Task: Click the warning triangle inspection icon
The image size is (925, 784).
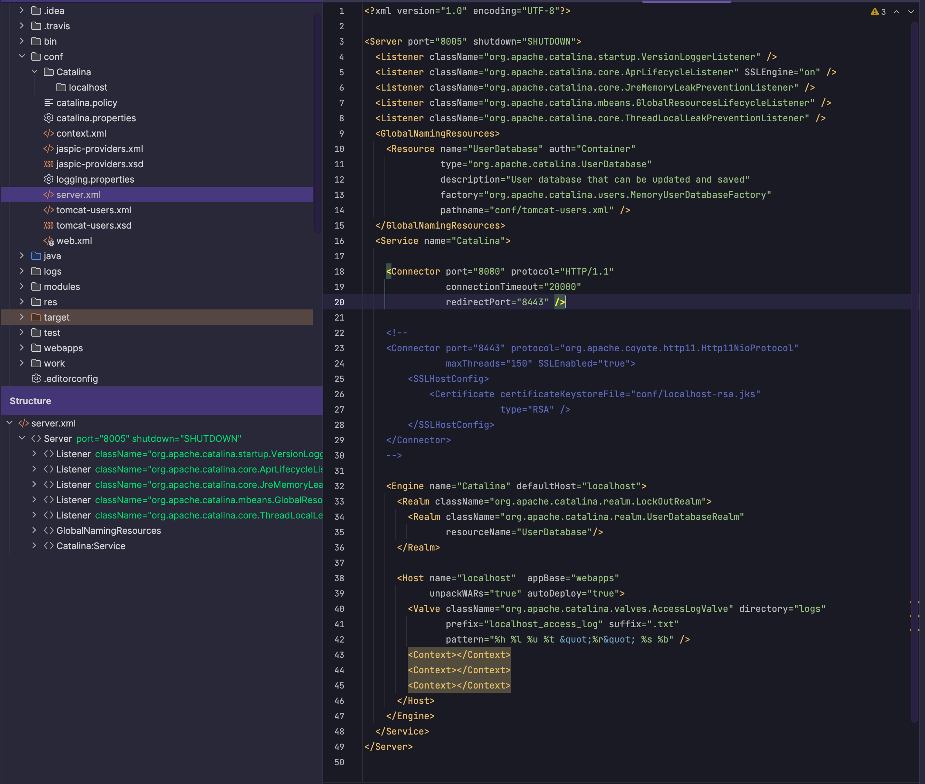Action: [x=875, y=11]
